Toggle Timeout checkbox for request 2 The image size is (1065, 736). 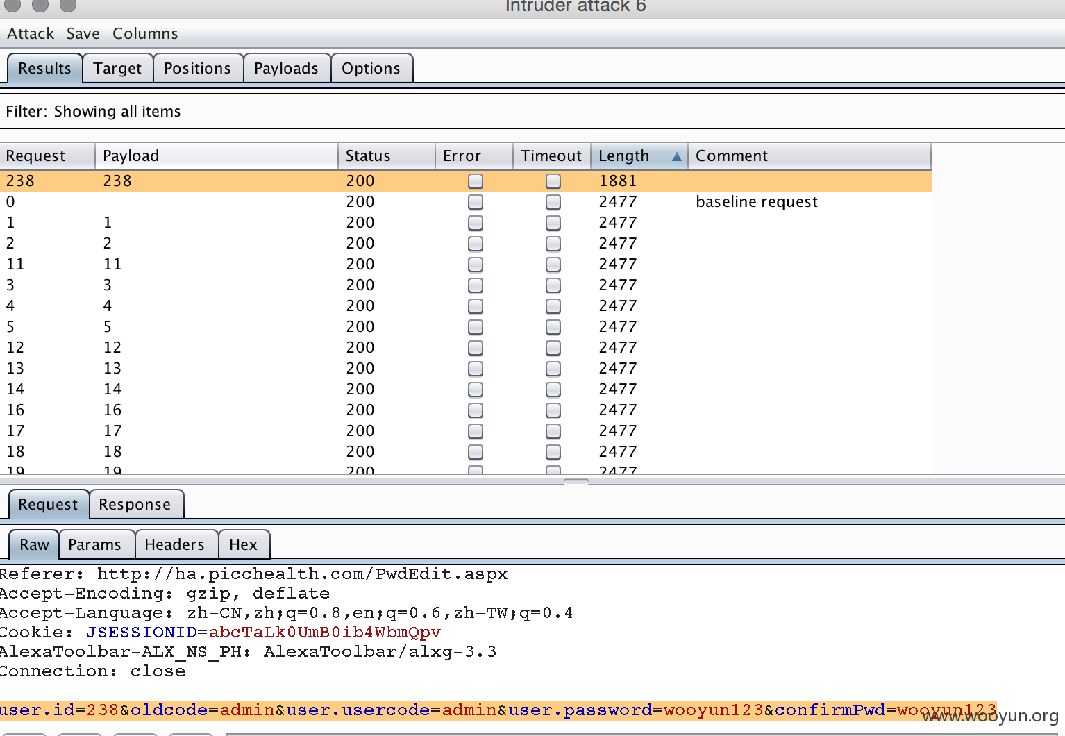click(553, 243)
